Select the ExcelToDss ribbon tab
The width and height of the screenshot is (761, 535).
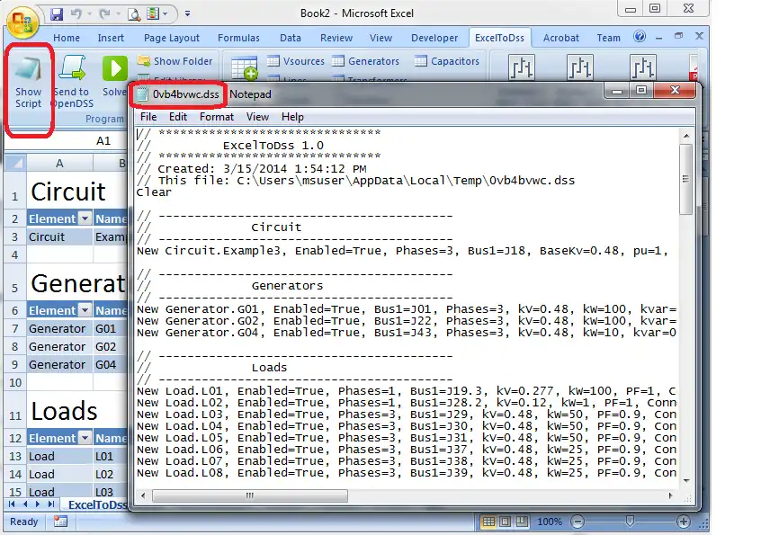click(x=499, y=38)
